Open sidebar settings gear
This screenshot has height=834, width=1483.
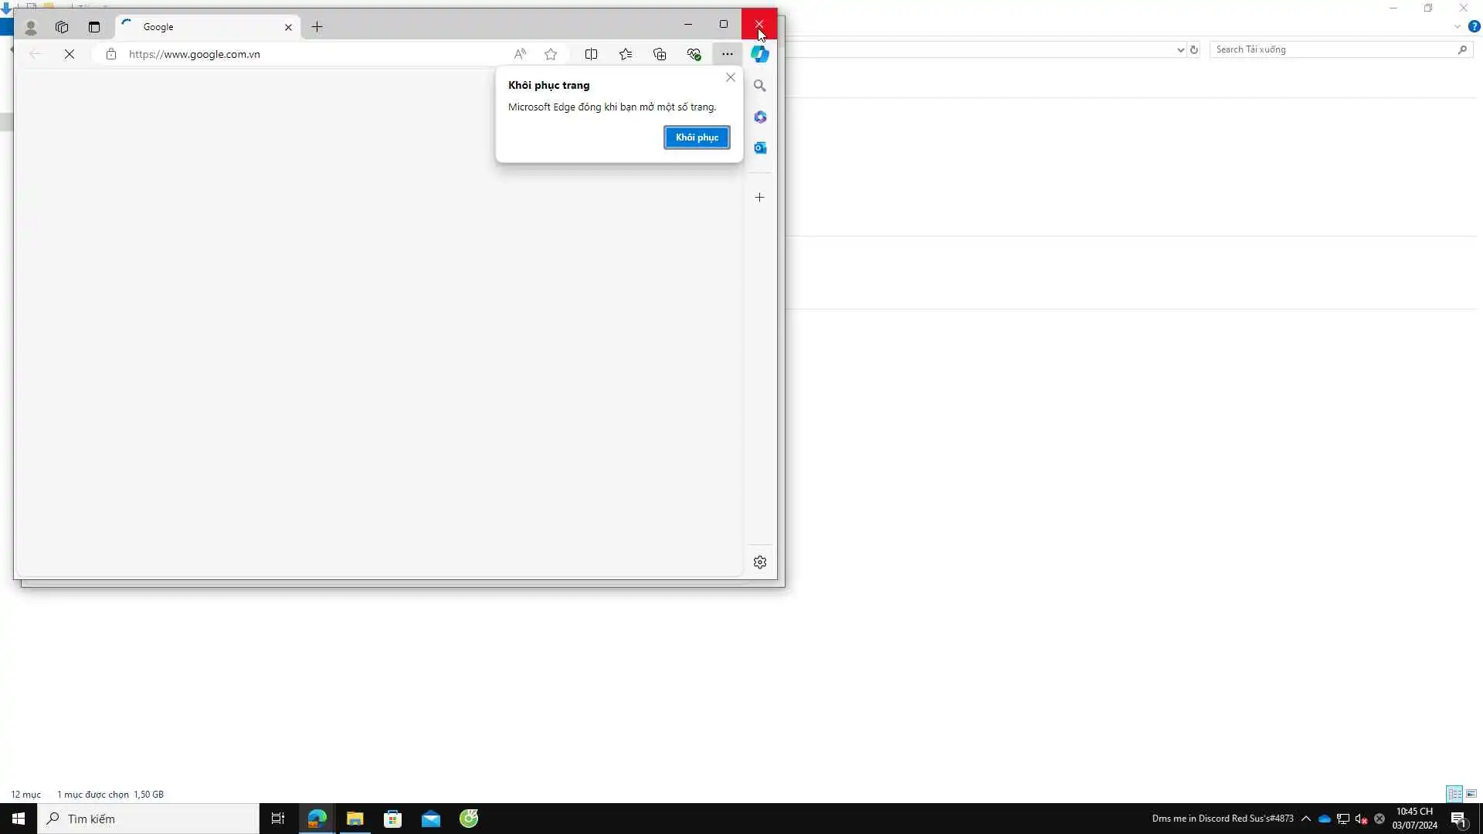tap(760, 562)
